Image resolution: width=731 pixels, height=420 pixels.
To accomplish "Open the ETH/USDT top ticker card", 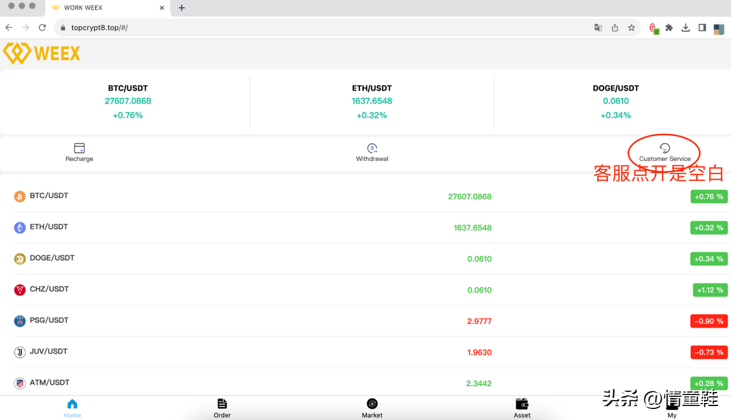I will (372, 102).
